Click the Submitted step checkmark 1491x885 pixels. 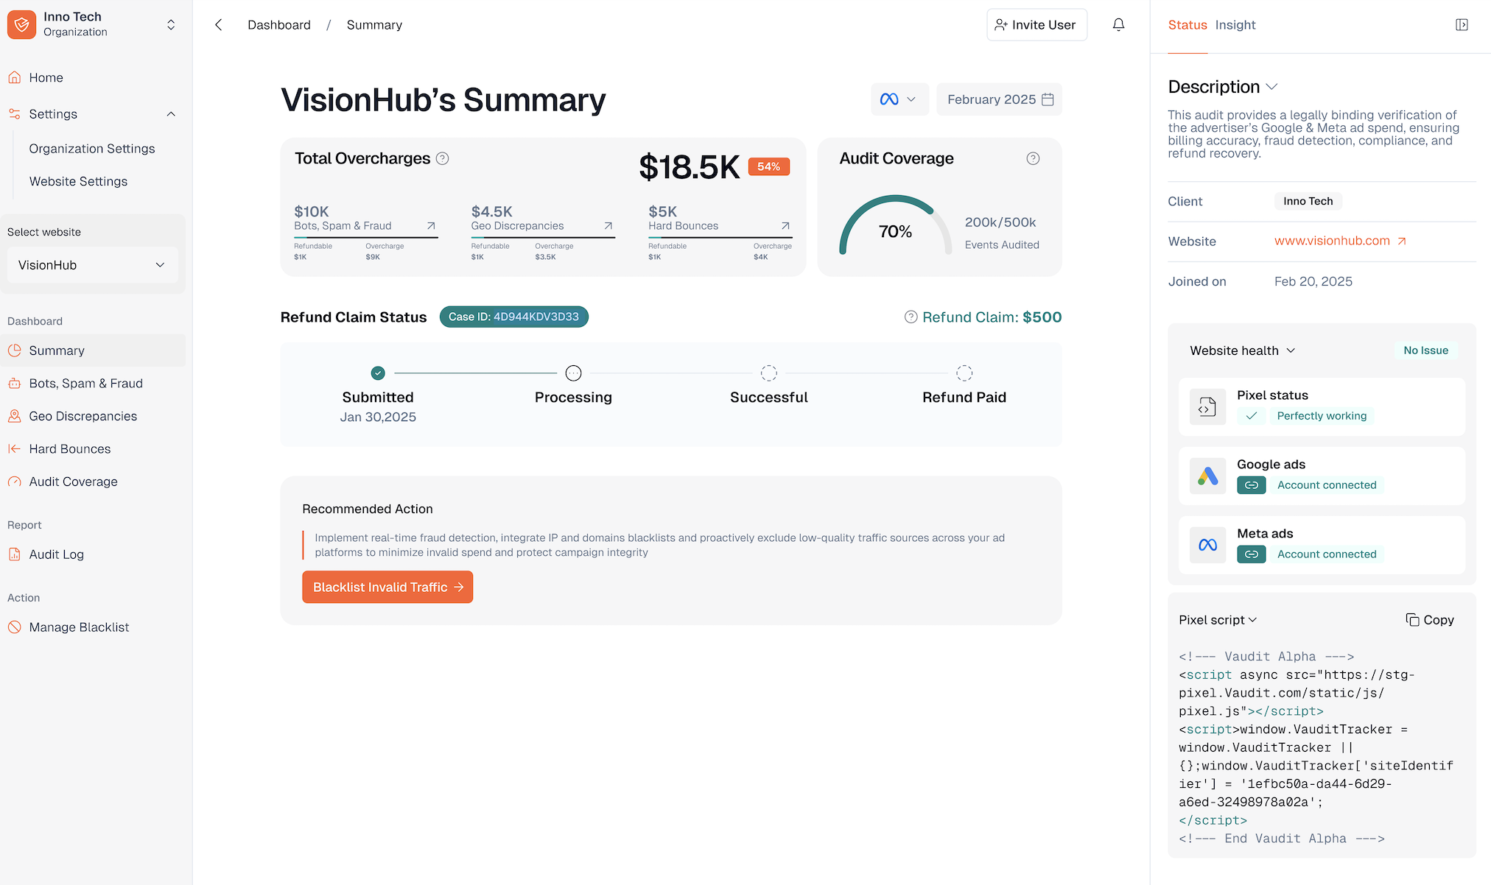(x=378, y=373)
